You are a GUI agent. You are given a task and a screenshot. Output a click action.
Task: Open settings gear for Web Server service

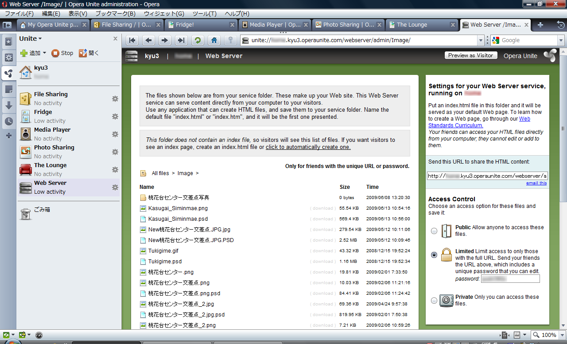[115, 188]
